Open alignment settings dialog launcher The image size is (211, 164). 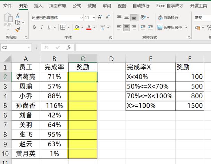[x=189, y=38]
